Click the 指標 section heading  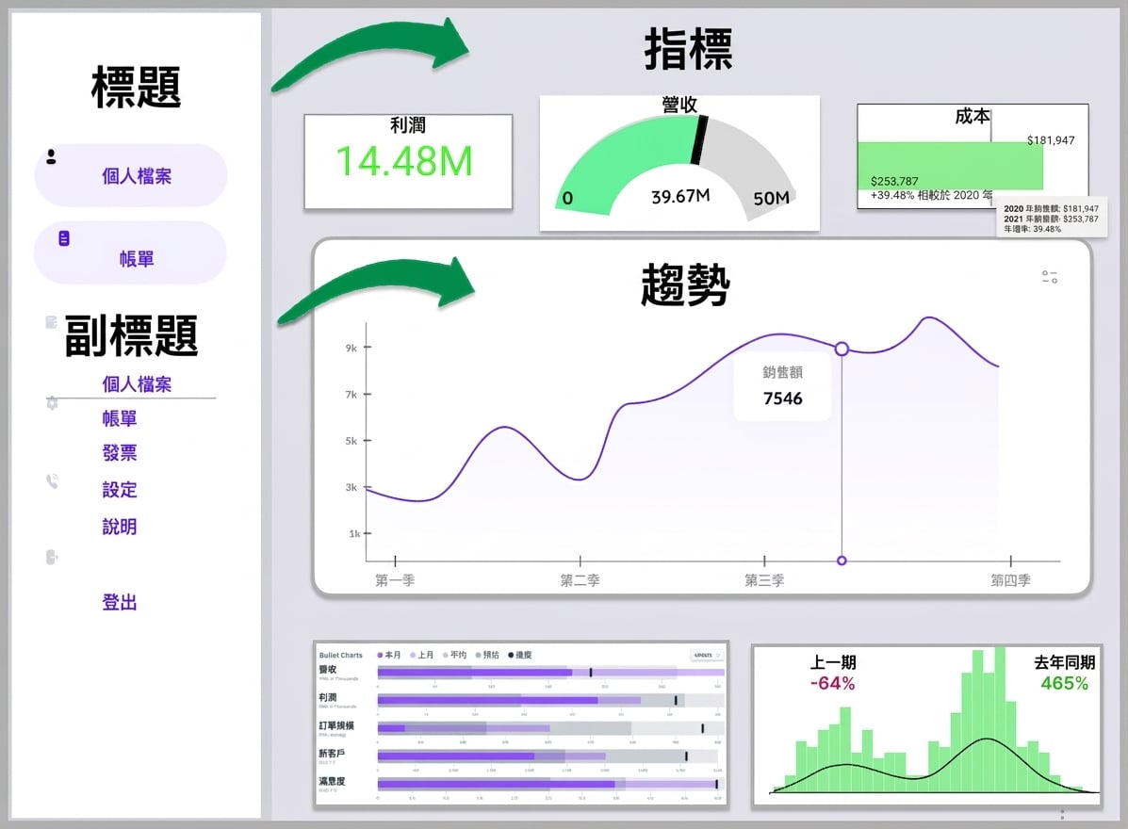pyautogui.click(x=689, y=50)
